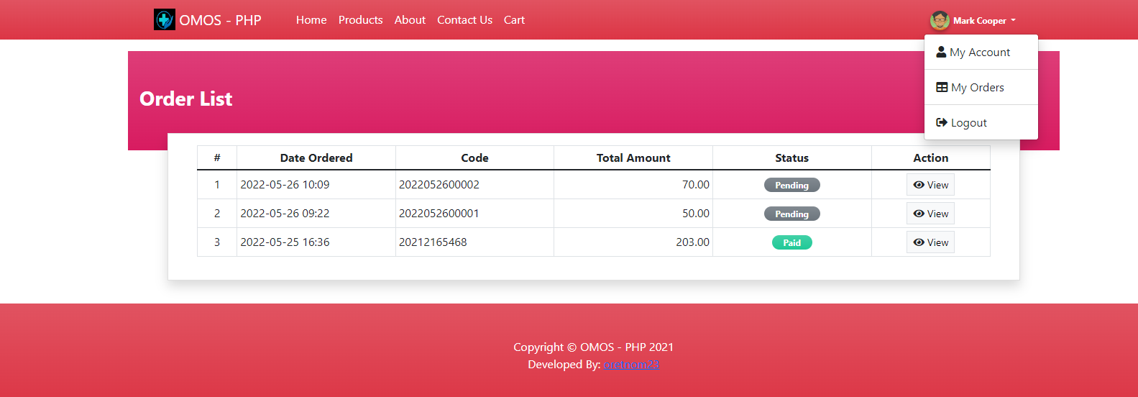Viewport: 1138px width, 397px height.
Task: Click the order code 2022052600002
Action: (439, 185)
